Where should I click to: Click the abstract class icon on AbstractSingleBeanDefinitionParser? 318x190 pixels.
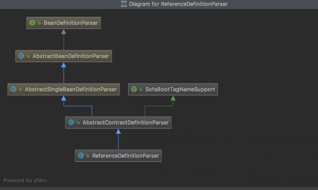click(13, 89)
